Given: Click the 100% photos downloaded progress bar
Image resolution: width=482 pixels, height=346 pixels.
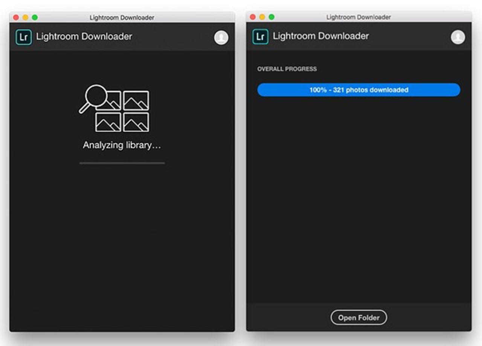Looking at the screenshot, I should pos(358,90).
